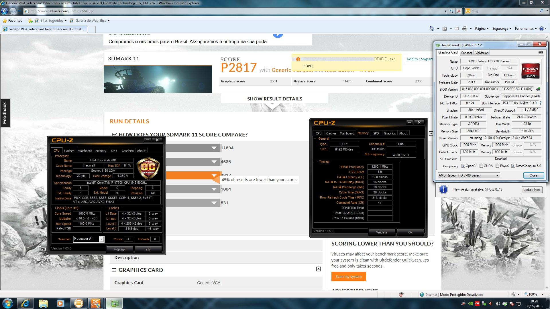This screenshot has height=309, width=550.
Task: Switch to Validation tab in GPU-Z
Action: 482,53
